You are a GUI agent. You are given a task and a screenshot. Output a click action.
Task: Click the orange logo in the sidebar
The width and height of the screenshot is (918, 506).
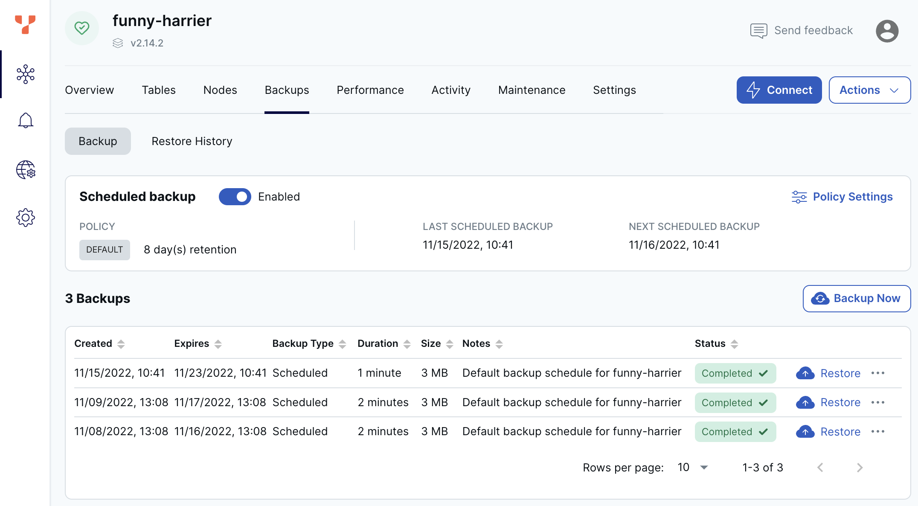25,24
